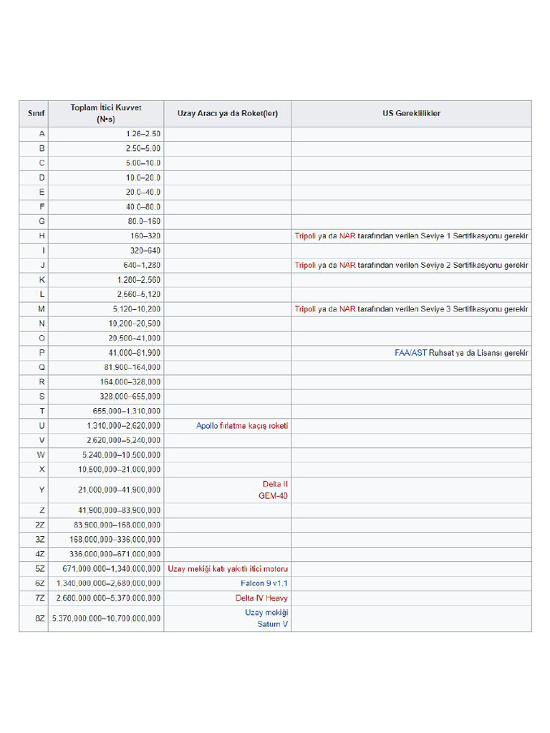
Task: Follow the Apollo fırlatma kaçış roketi link
Action: [x=242, y=426]
